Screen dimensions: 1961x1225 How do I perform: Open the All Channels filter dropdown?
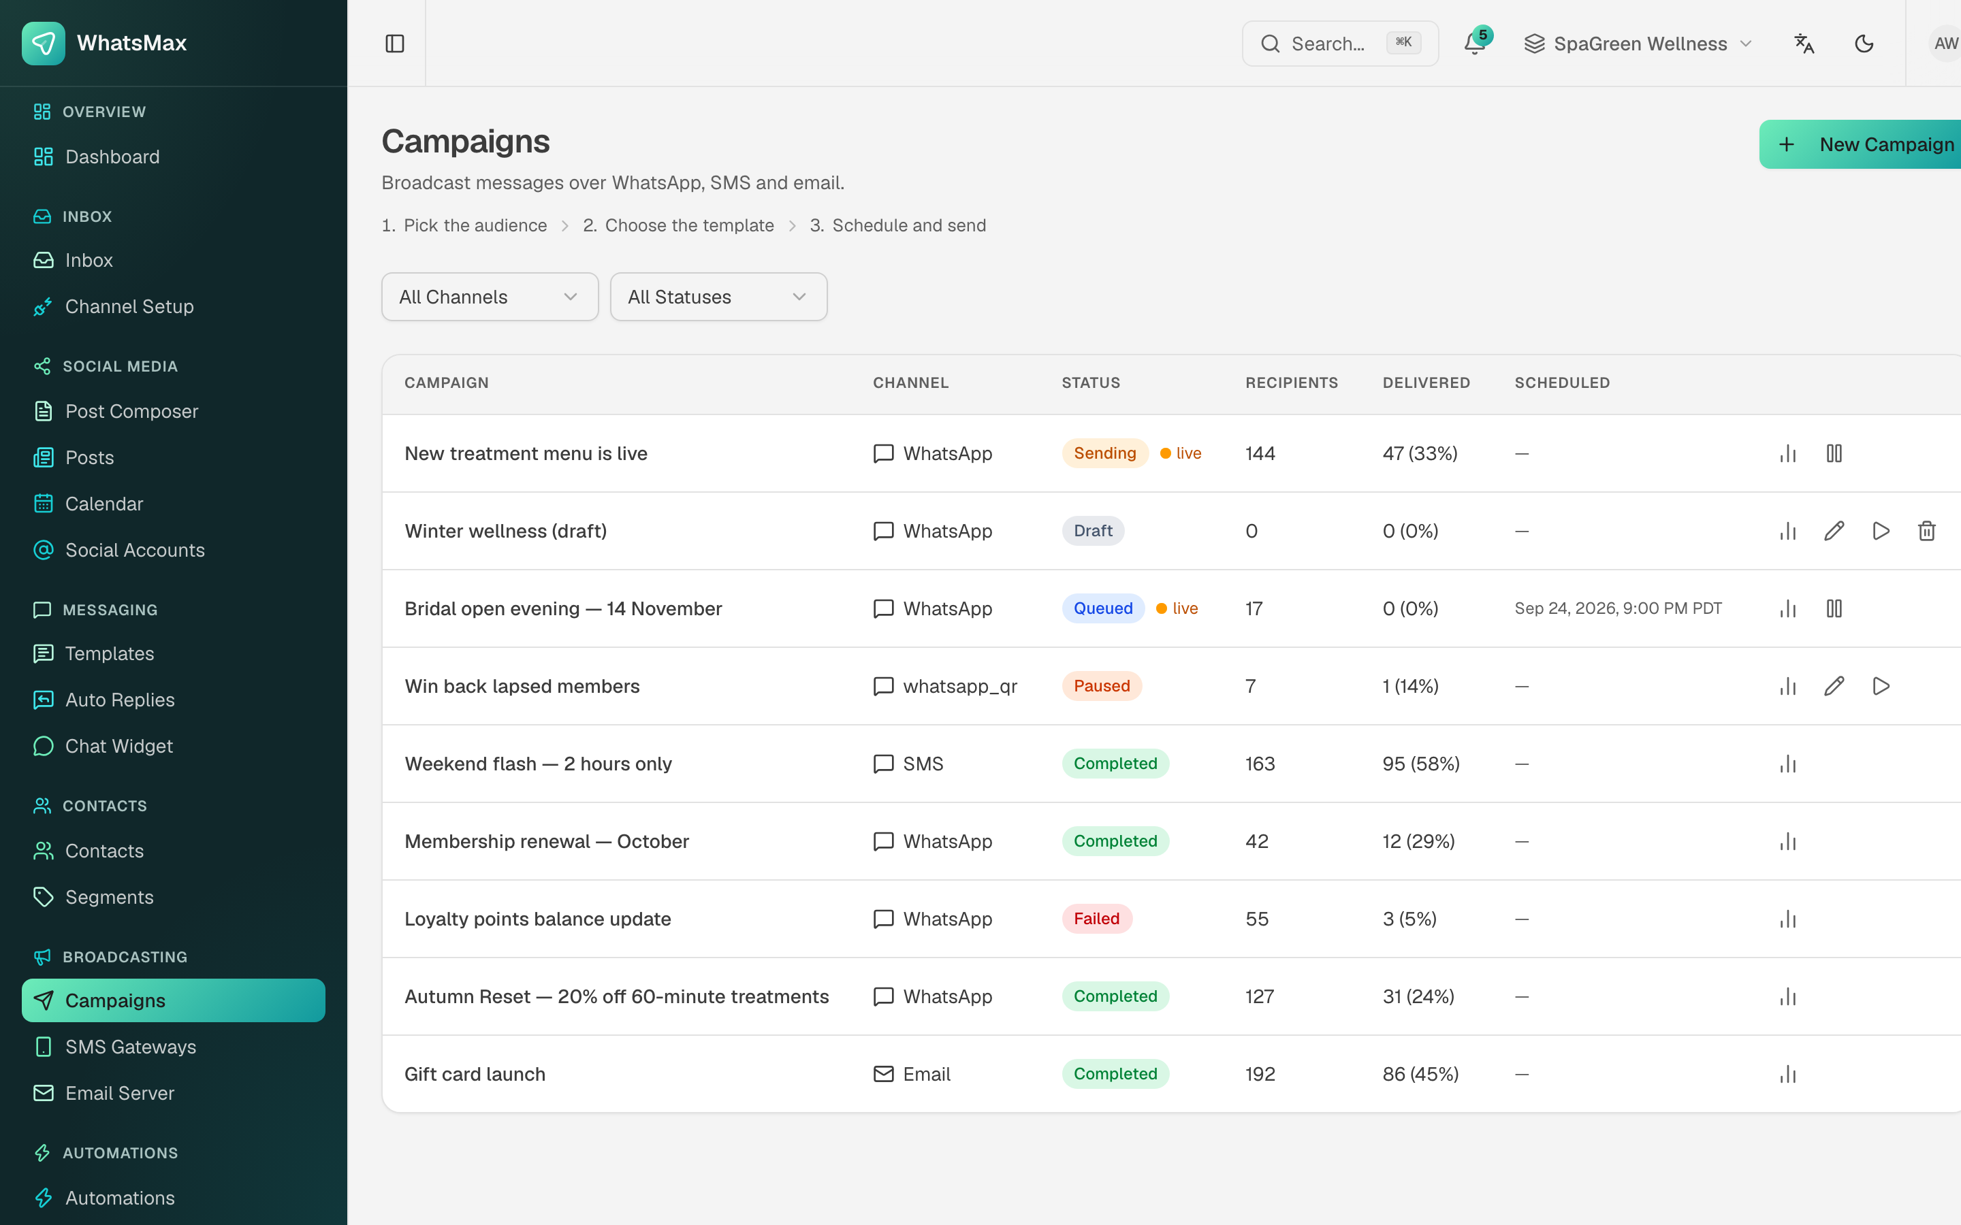(x=490, y=297)
